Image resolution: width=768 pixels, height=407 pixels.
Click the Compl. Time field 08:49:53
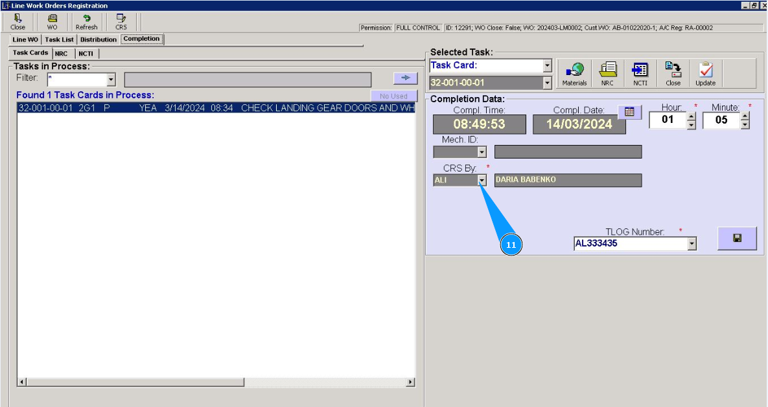[479, 124]
